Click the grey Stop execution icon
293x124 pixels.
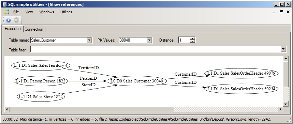16,20
